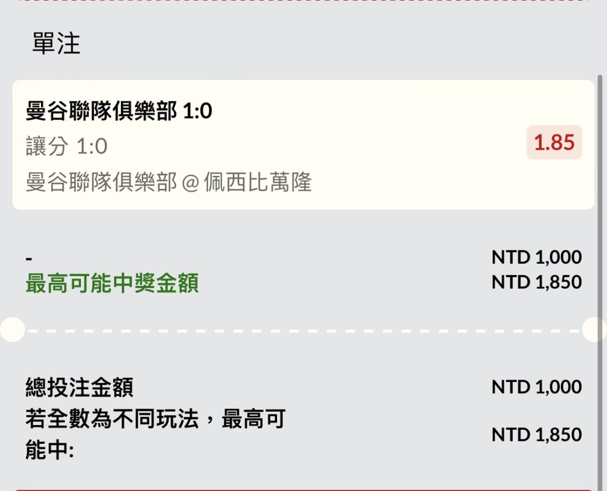The height and width of the screenshot is (491, 607).
Task: Click the dash label above 最高可能中獎金額
Action: click(29, 259)
